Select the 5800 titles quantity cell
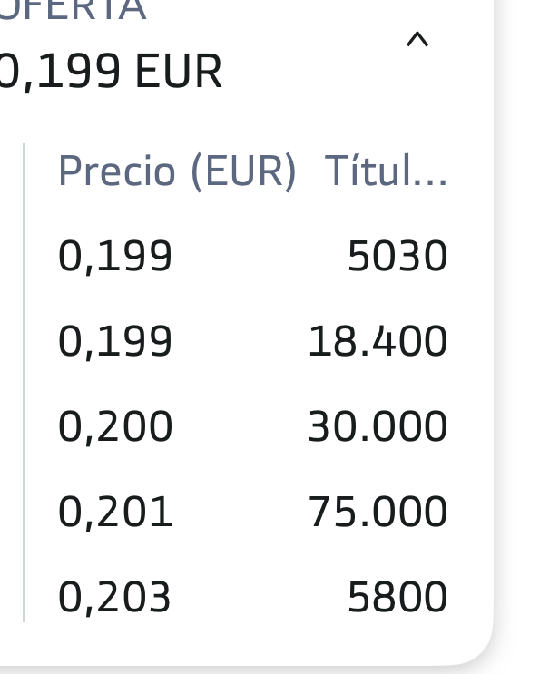The width and height of the screenshot is (559, 674). pos(397,598)
